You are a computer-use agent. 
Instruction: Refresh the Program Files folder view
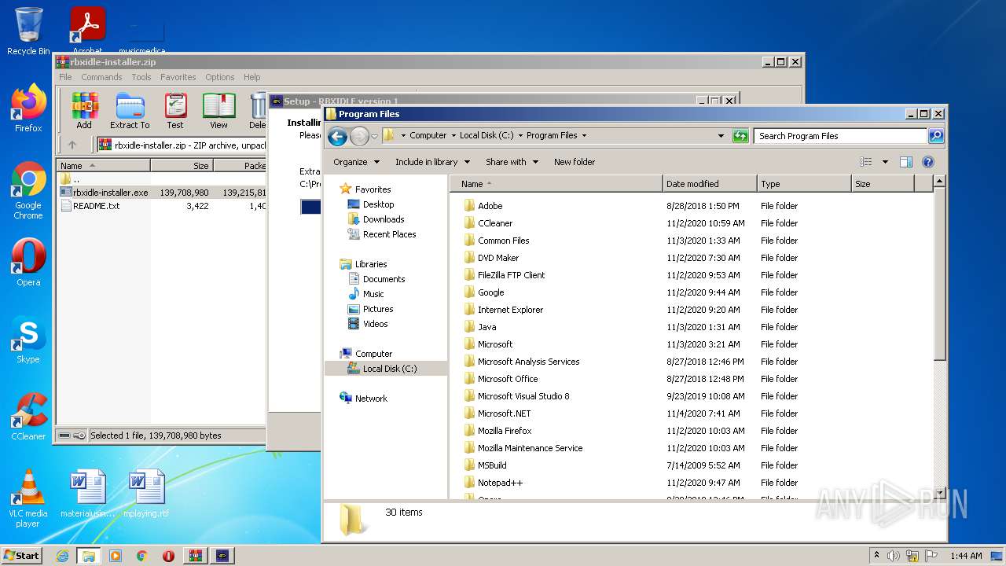click(x=740, y=136)
